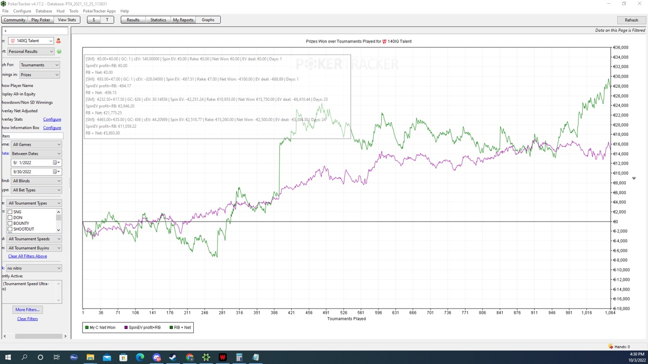The image size is (648, 364).
Task: Click the Clear Filters link
Action: tap(28, 319)
